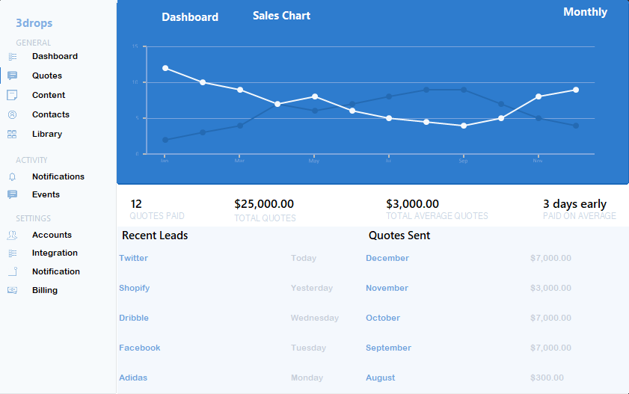
Task: Click the Quotes chat bubble icon
Action: [x=12, y=76]
